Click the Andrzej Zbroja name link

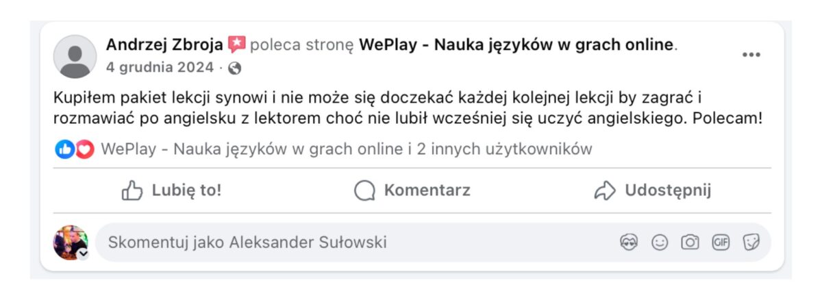click(164, 45)
